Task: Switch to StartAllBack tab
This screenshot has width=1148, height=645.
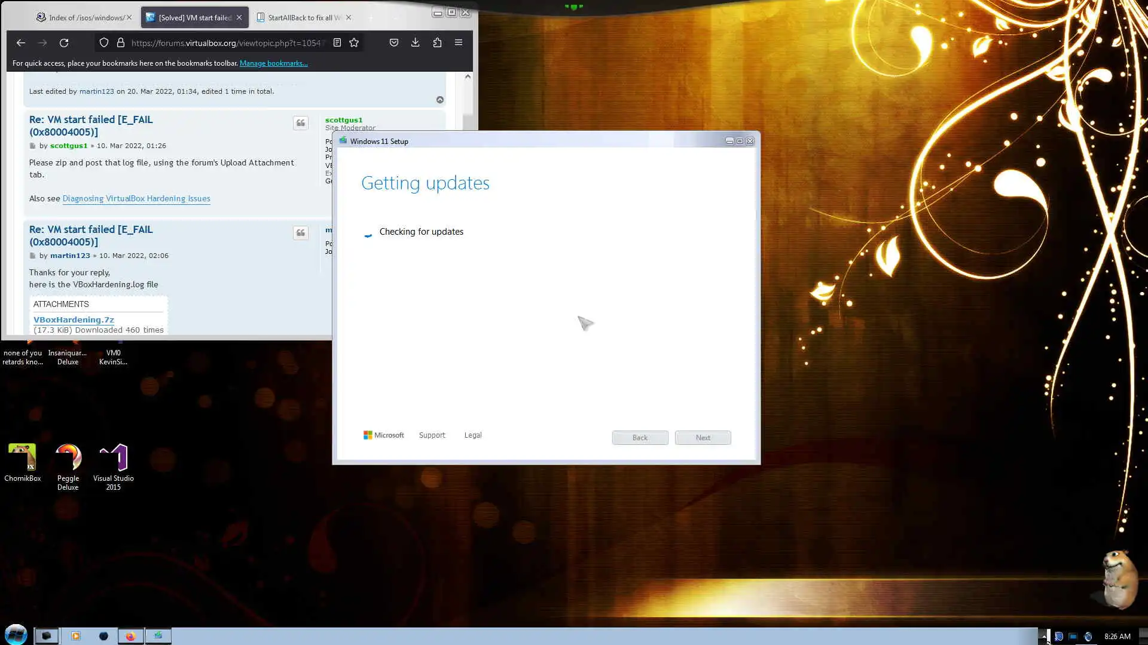Action: [x=299, y=17]
